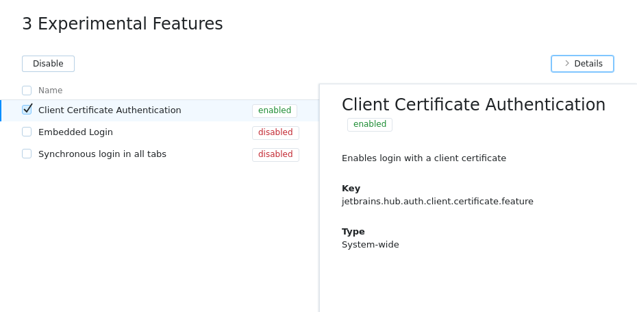Image resolution: width=637 pixels, height=312 pixels.
Task: Click the 'Enables login with a client certificate' description
Action: coord(423,158)
